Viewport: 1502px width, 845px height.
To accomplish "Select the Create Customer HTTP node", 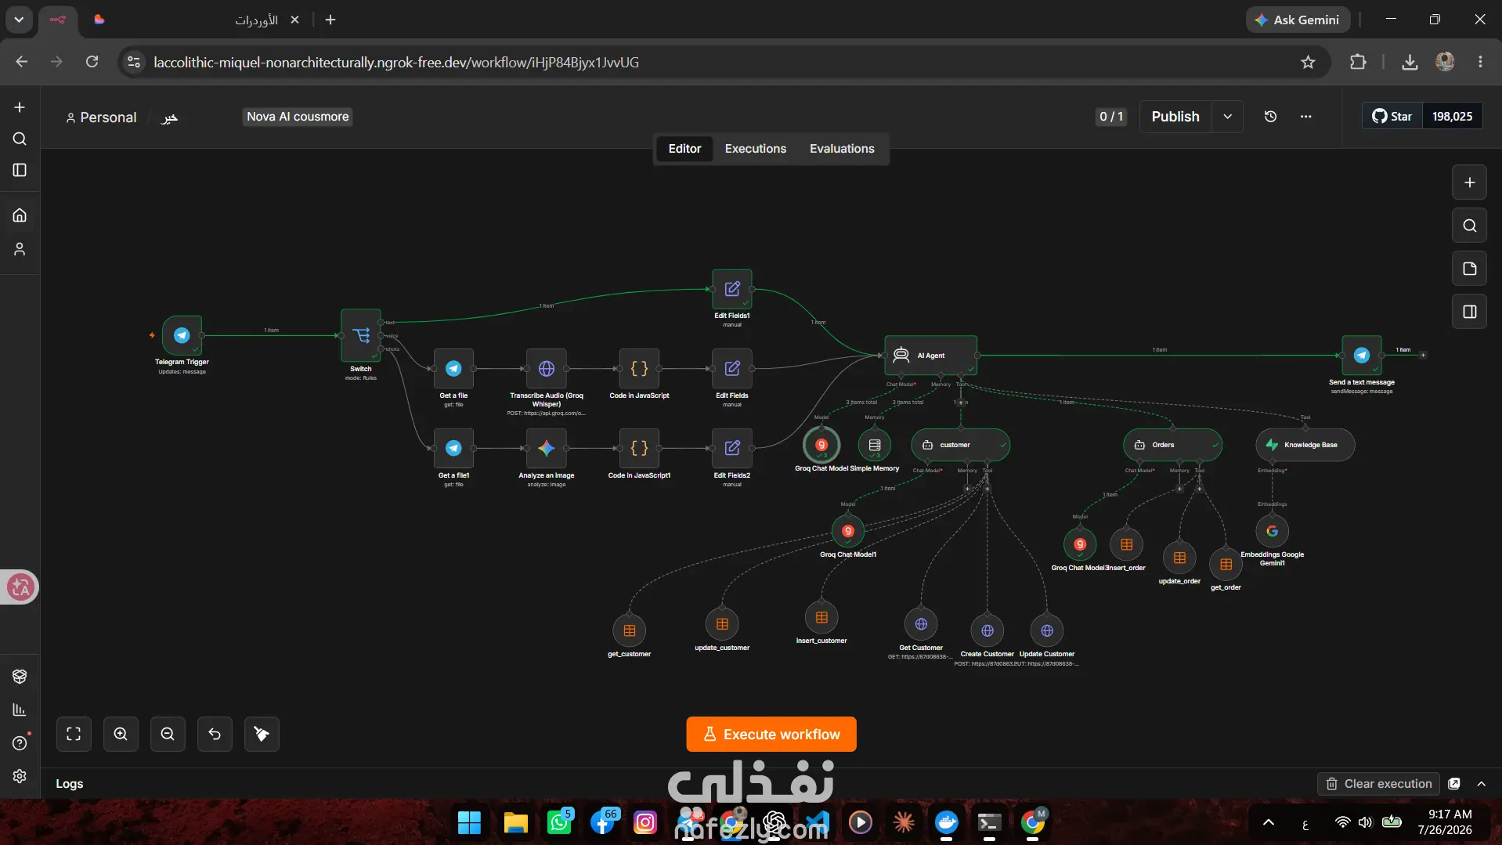I will click(987, 630).
